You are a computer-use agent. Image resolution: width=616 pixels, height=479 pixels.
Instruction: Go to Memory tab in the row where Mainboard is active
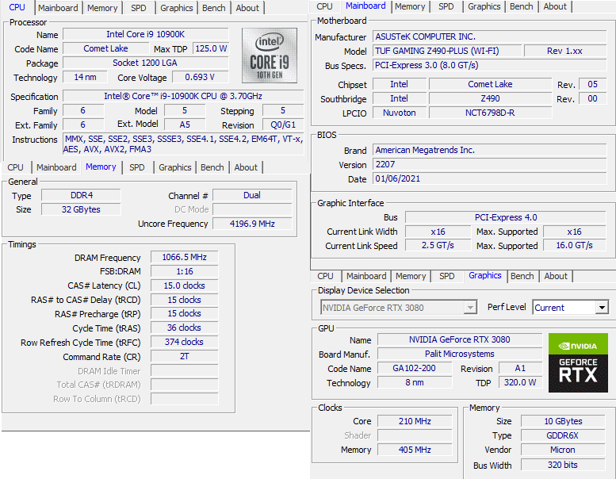410,6
